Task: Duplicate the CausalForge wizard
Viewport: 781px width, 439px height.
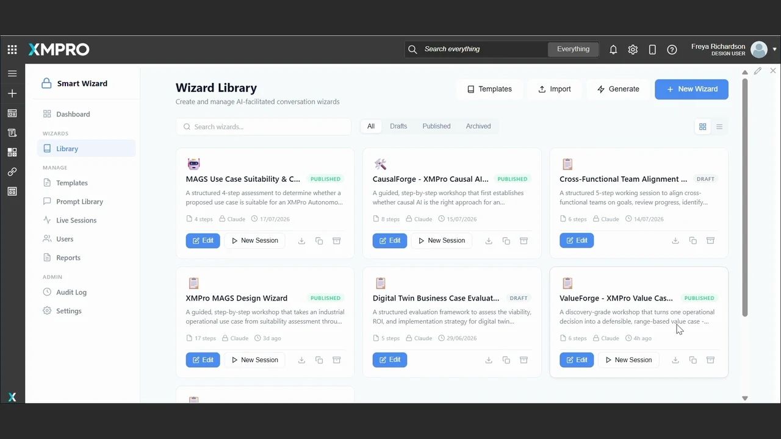Action: pyautogui.click(x=506, y=241)
